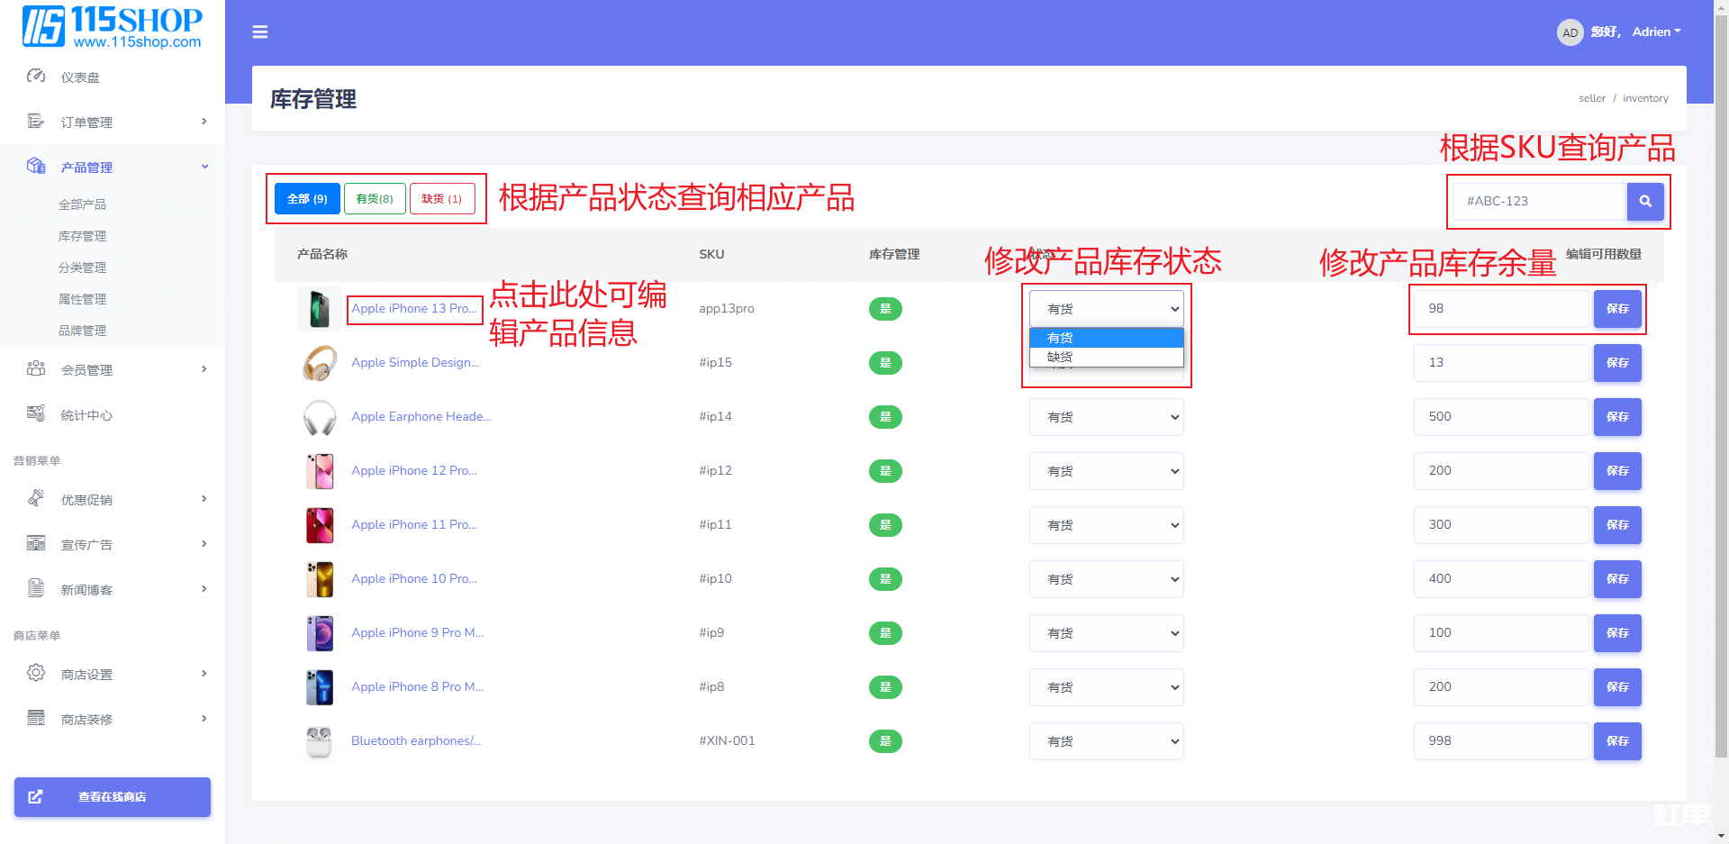Image resolution: width=1729 pixels, height=844 pixels.
Task: Toggle stock-management badge 是 for #ip9
Action: coord(885,633)
